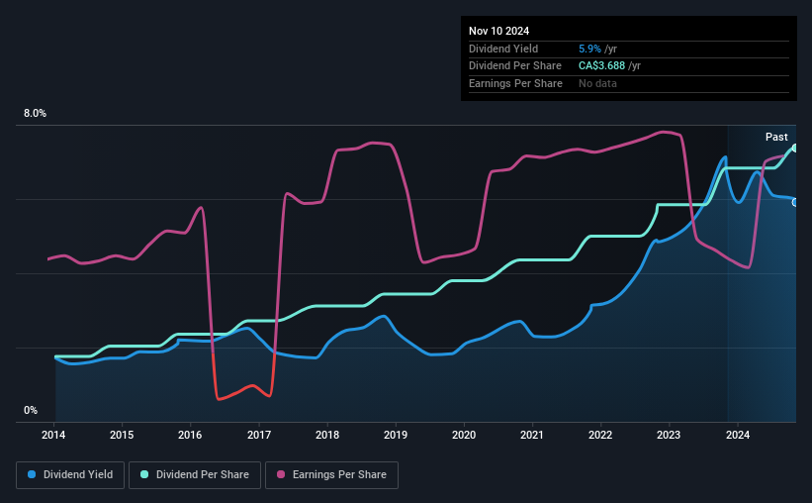The width and height of the screenshot is (812, 503).
Task: Click the Dividend Per Share tooltip row label
Action: point(514,66)
